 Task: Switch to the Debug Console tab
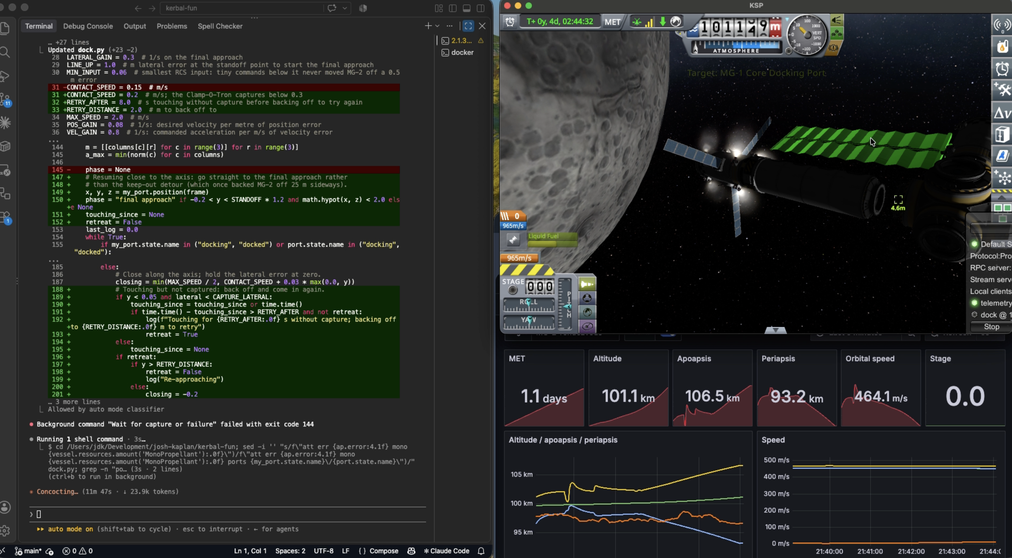pyautogui.click(x=88, y=26)
